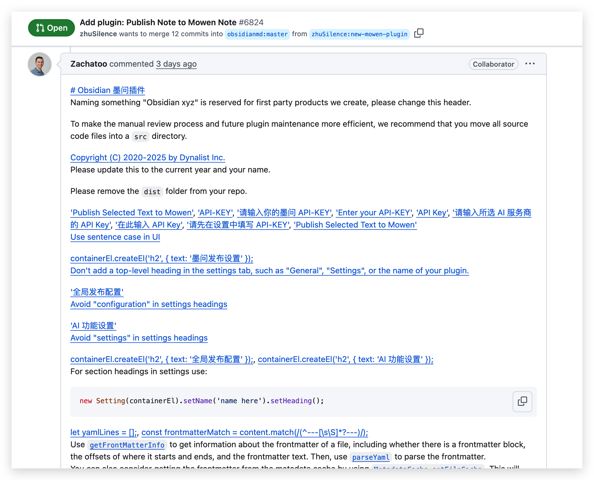The height and width of the screenshot is (480, 594).
Task: Open the 'let yamlLines = [];' link
Action: [104, 432]
